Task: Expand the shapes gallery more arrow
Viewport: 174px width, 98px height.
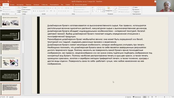Action: [104, 11]
